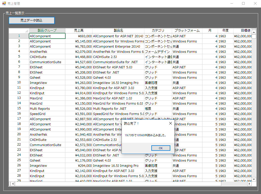
Task: Click the ImageView 16.5J Imaging Pro cell in row 10
Action: coord(118,83)
